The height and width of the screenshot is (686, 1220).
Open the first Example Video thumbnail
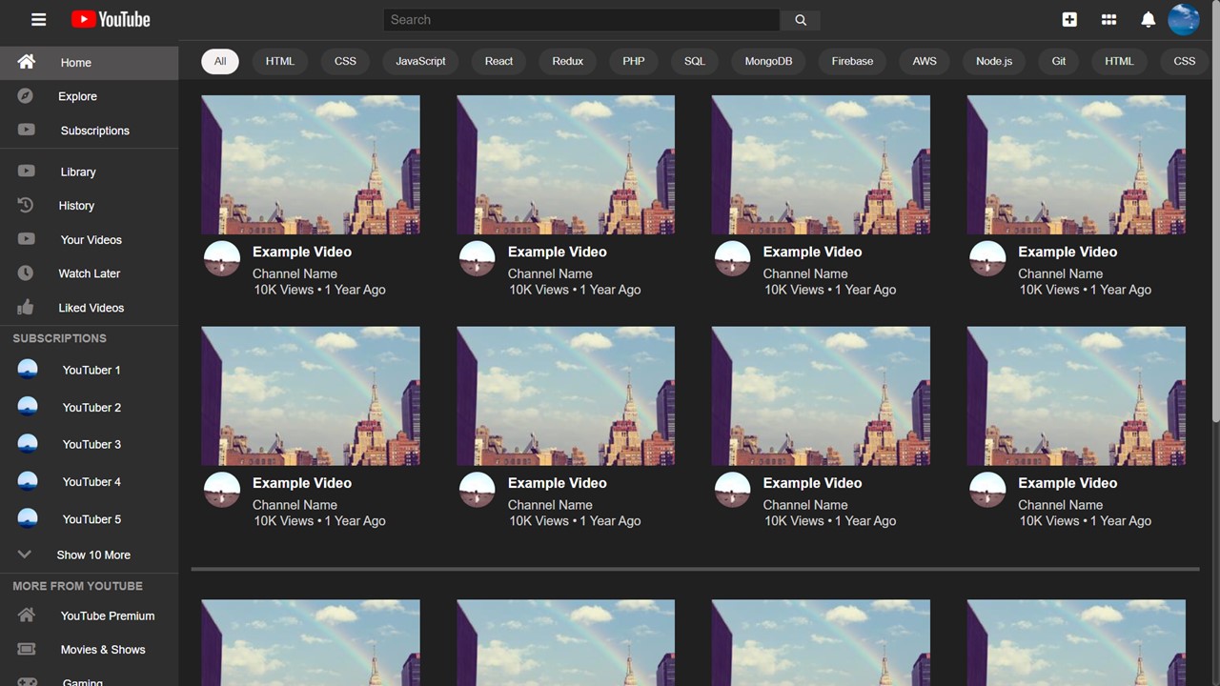(311, 164)
